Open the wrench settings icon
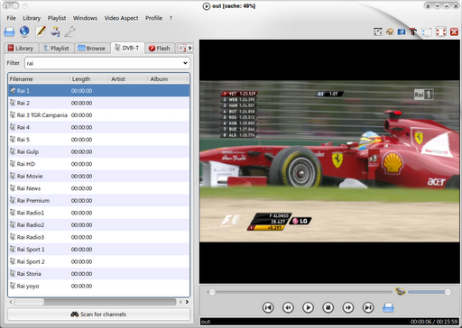462x328 pixels. click(x=69, y=32)
